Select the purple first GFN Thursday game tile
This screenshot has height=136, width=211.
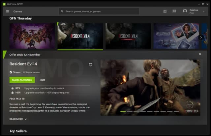[x=32, y=36]
